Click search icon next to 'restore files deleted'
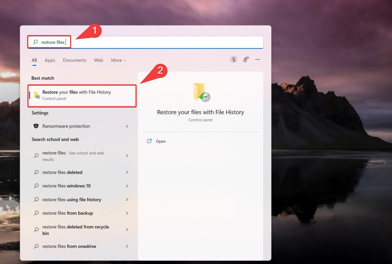Viewport: 392px width, 264px height. coord(36,172)
